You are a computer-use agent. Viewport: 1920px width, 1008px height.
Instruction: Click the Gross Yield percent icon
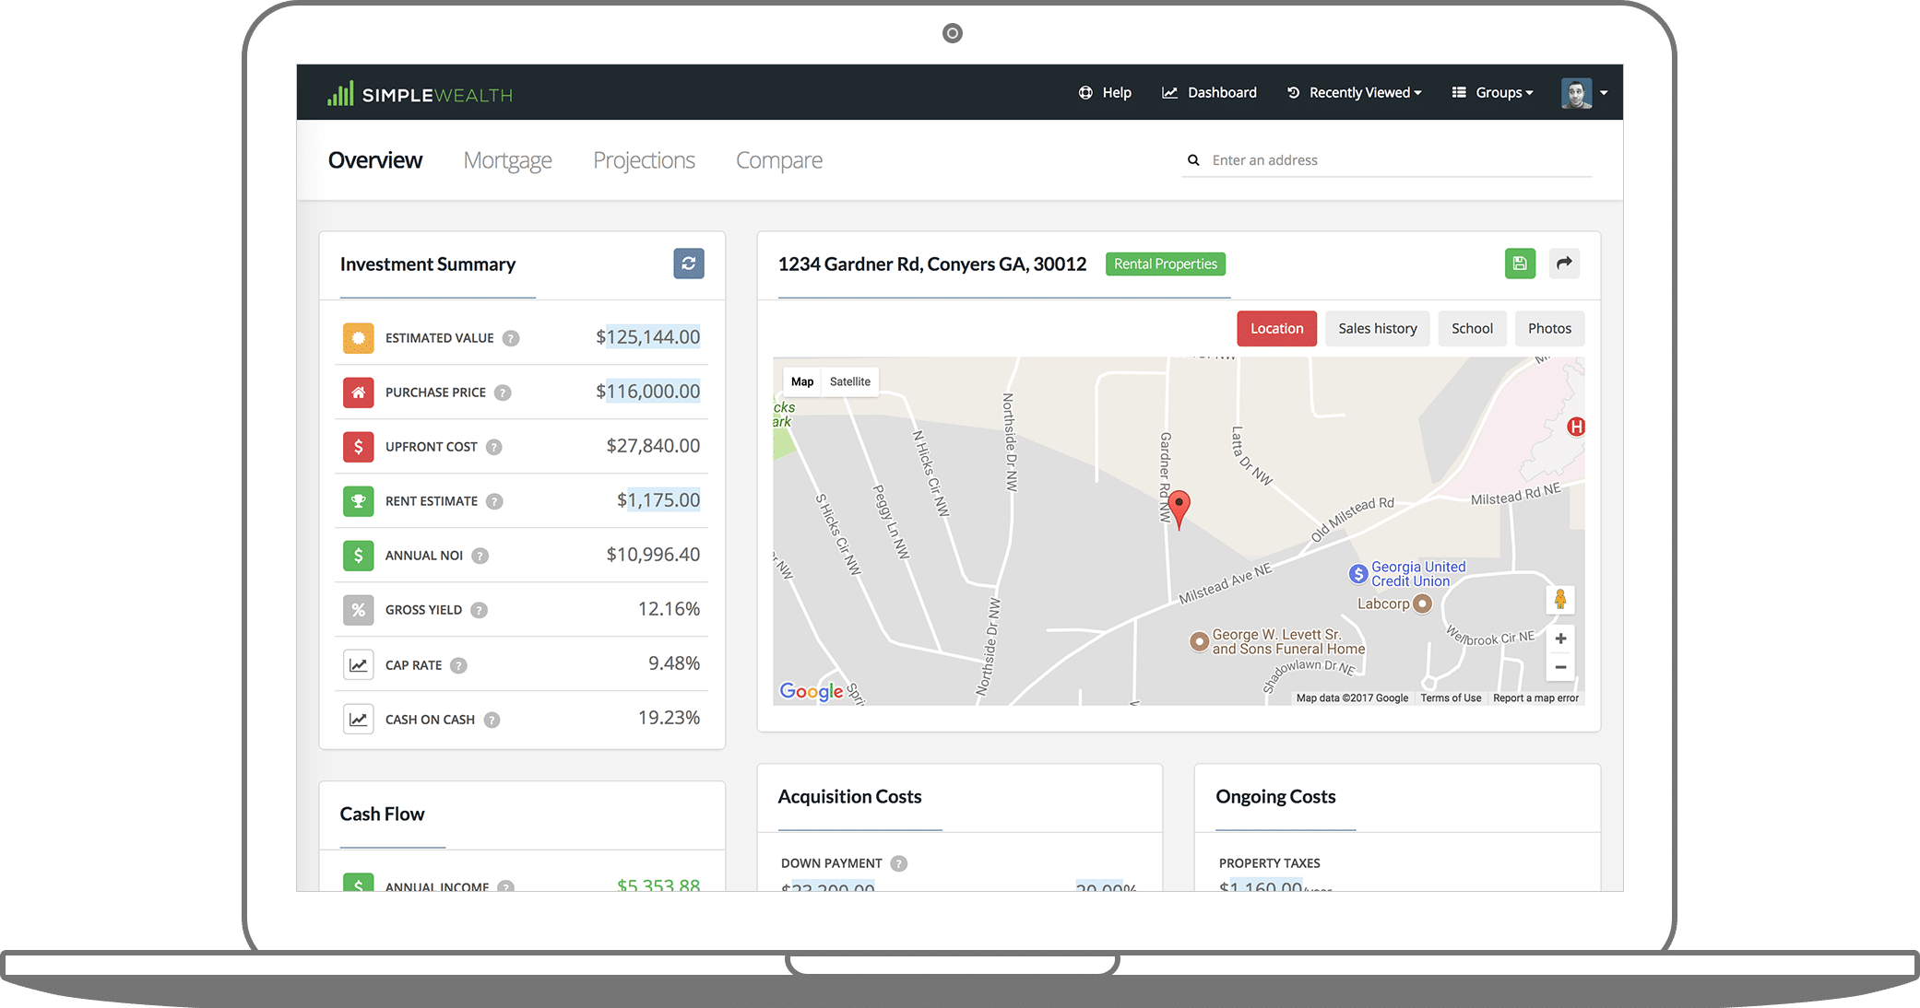coord(358,610)
